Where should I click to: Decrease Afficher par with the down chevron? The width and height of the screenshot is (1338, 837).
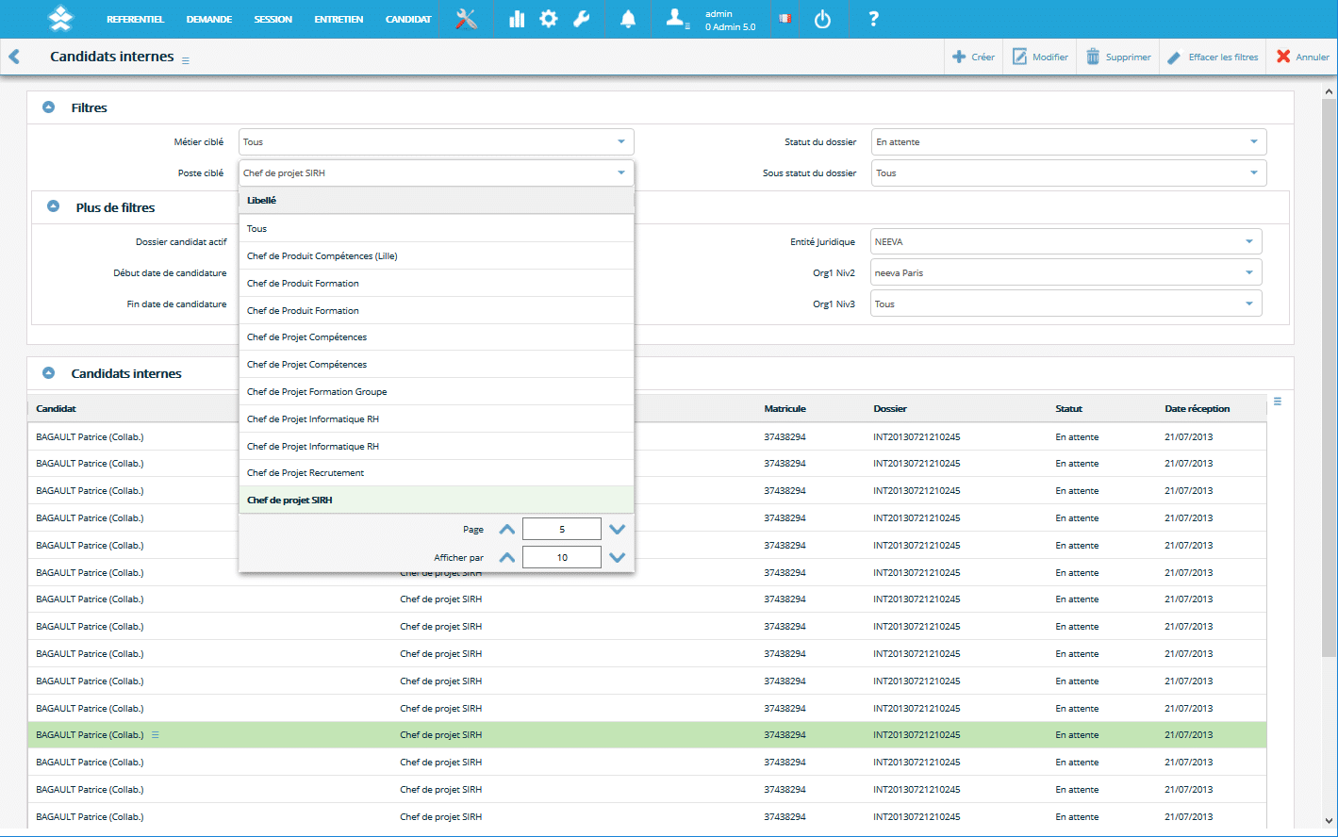(618, 557)
